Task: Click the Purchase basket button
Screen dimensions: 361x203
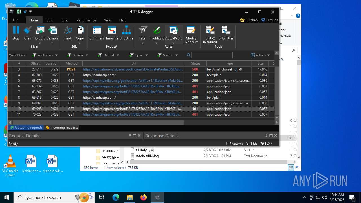Action: (x=249, y=20)
